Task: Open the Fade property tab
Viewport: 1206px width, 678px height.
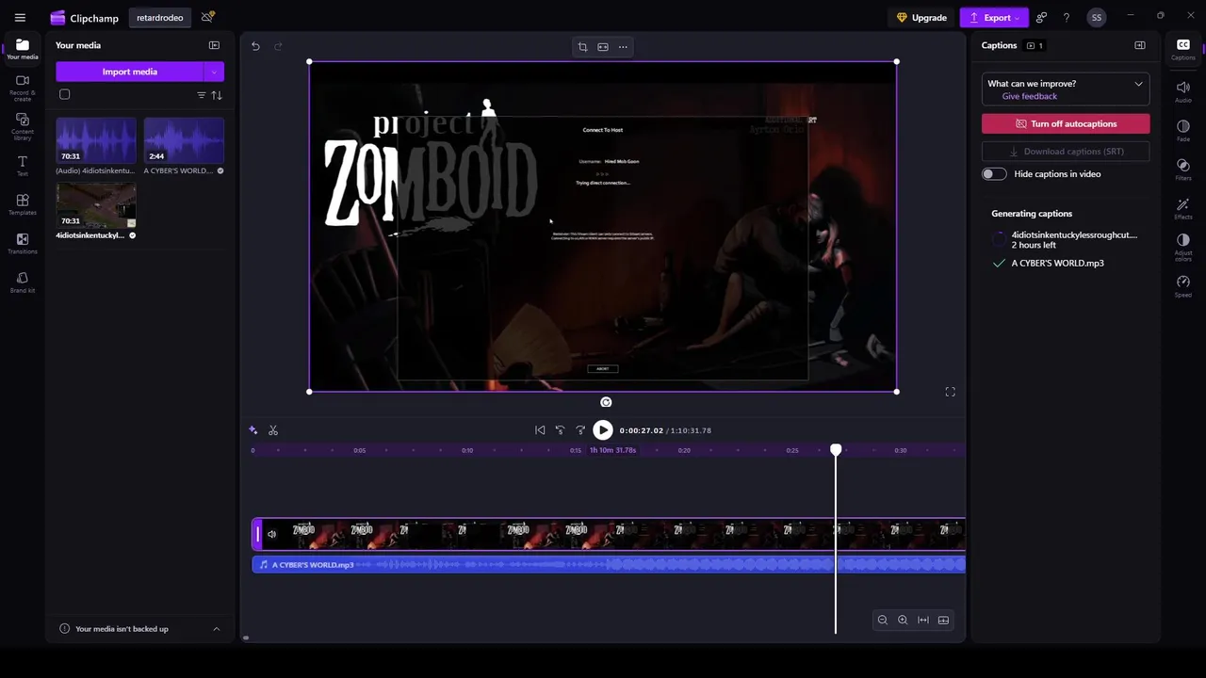Action: point(1182,130)
